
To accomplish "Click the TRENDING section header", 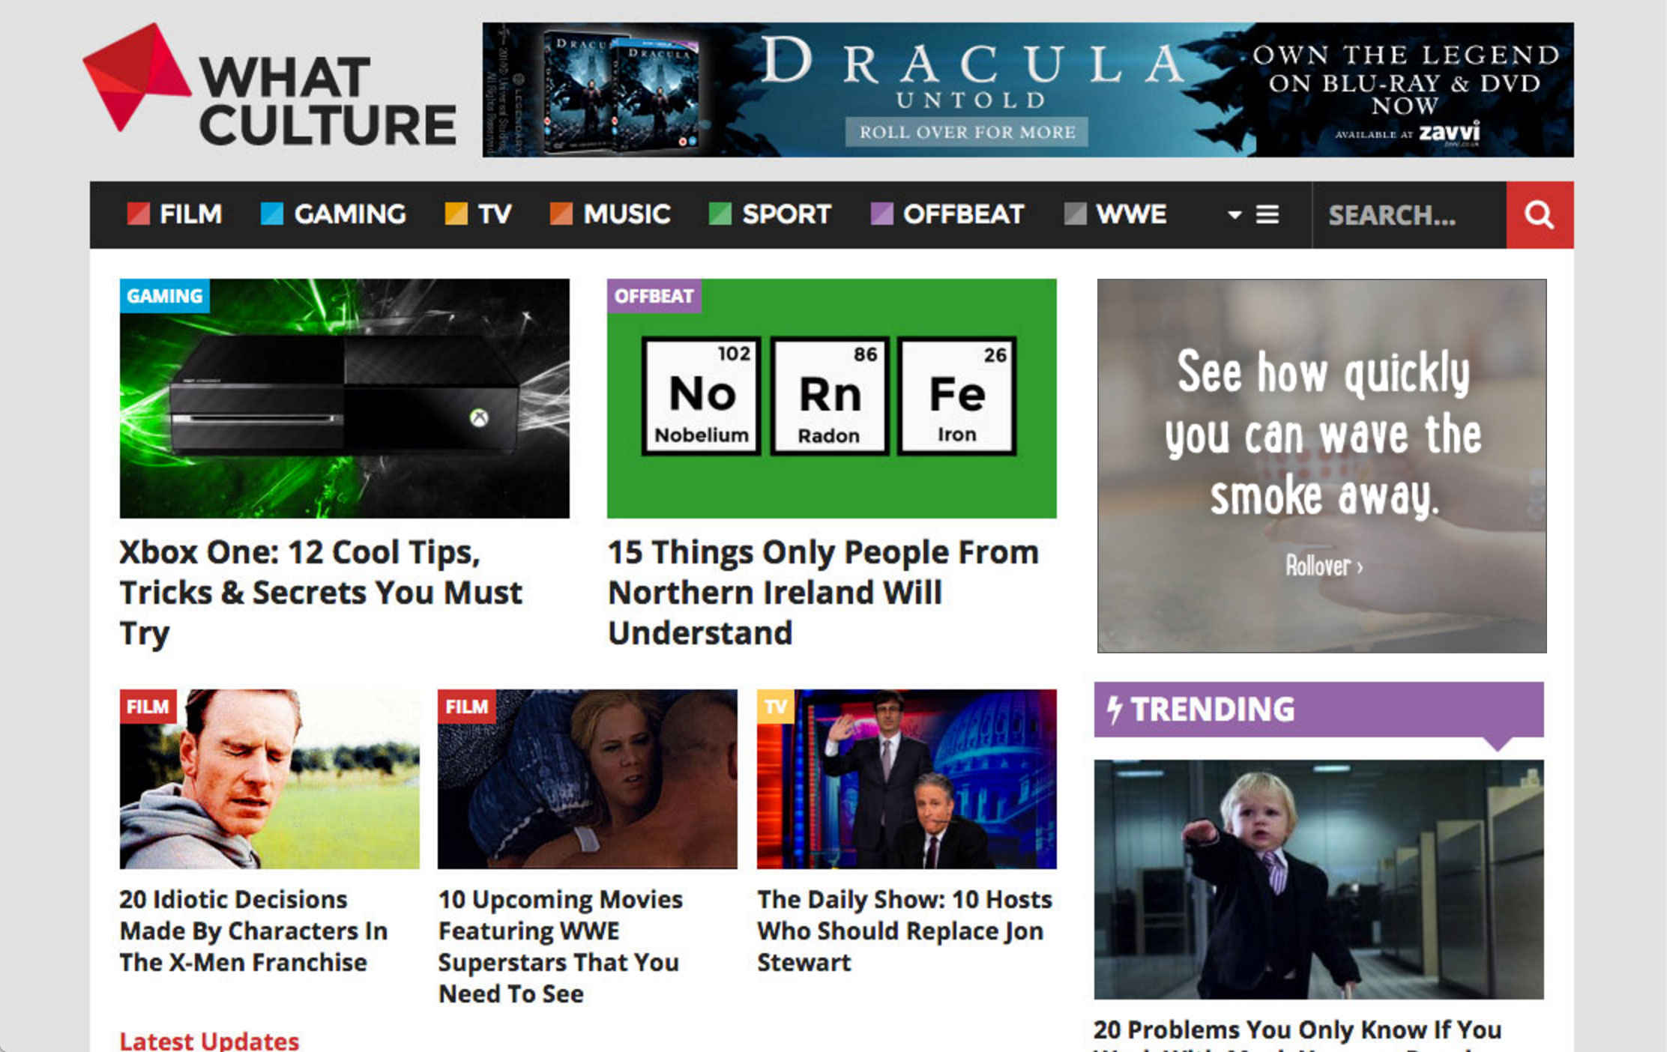I will pos(1318,710).
